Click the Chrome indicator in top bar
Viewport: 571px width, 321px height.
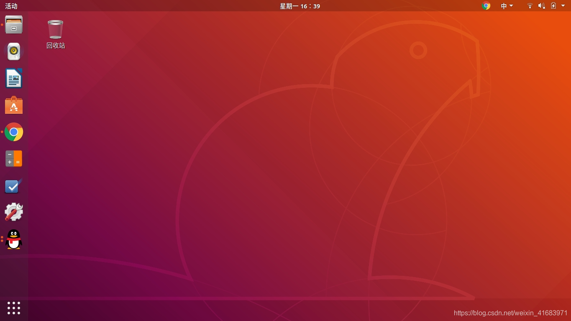point(486,6)
